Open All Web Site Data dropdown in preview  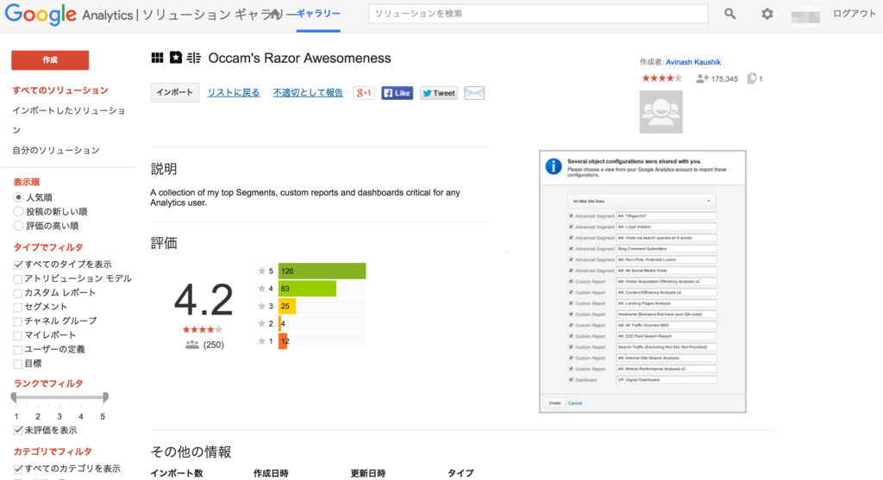pos(642,201)
